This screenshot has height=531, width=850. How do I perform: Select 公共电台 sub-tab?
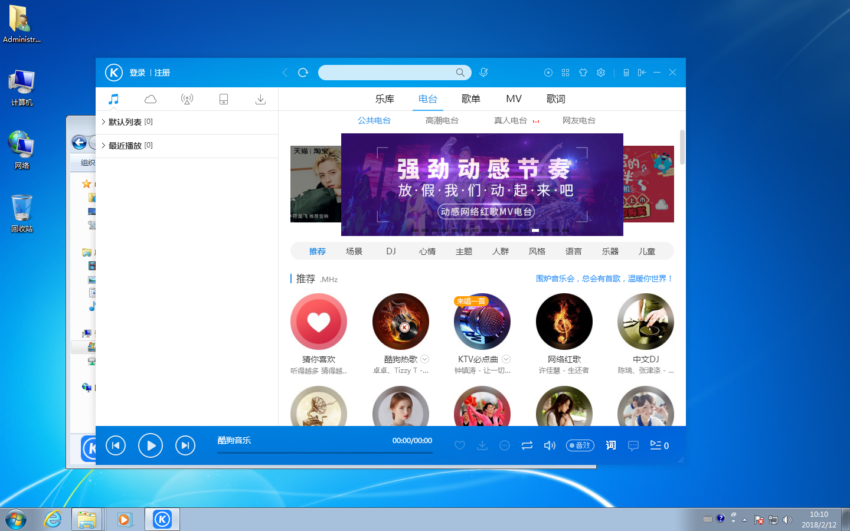[x=374, y=120]
